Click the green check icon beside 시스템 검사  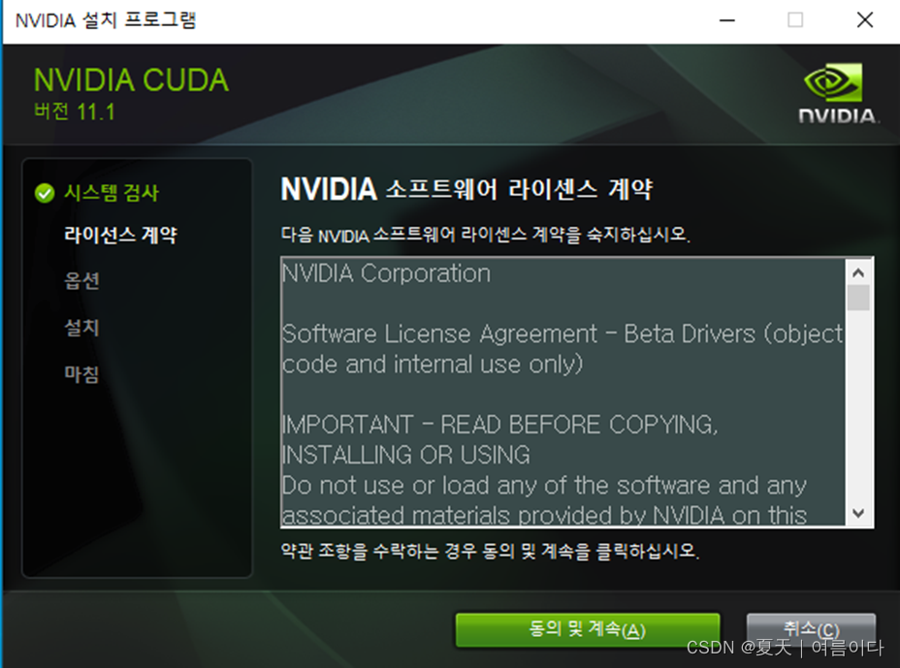point(45,193)
